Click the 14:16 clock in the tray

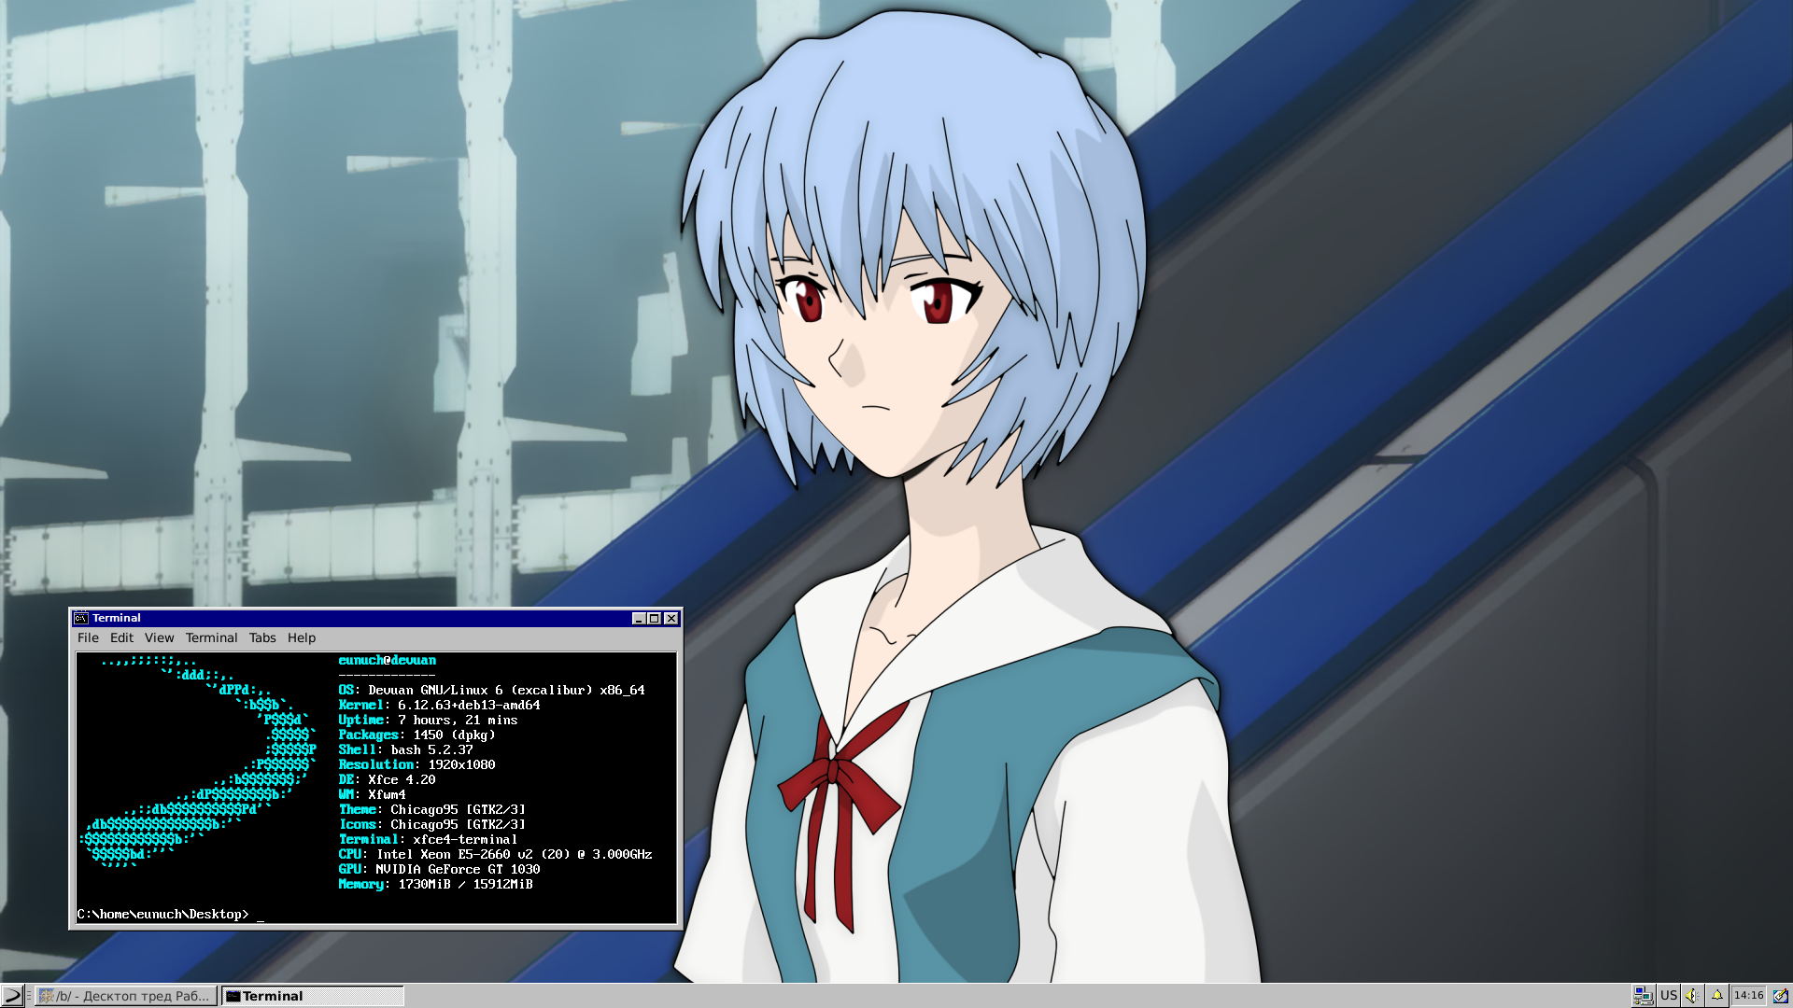tap(1748, 996)
